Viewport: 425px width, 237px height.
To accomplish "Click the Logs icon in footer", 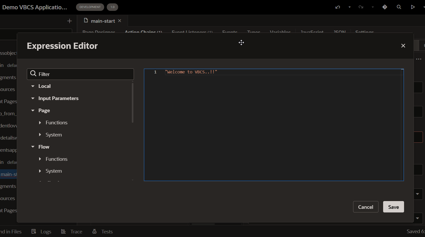I will point(34,231).
